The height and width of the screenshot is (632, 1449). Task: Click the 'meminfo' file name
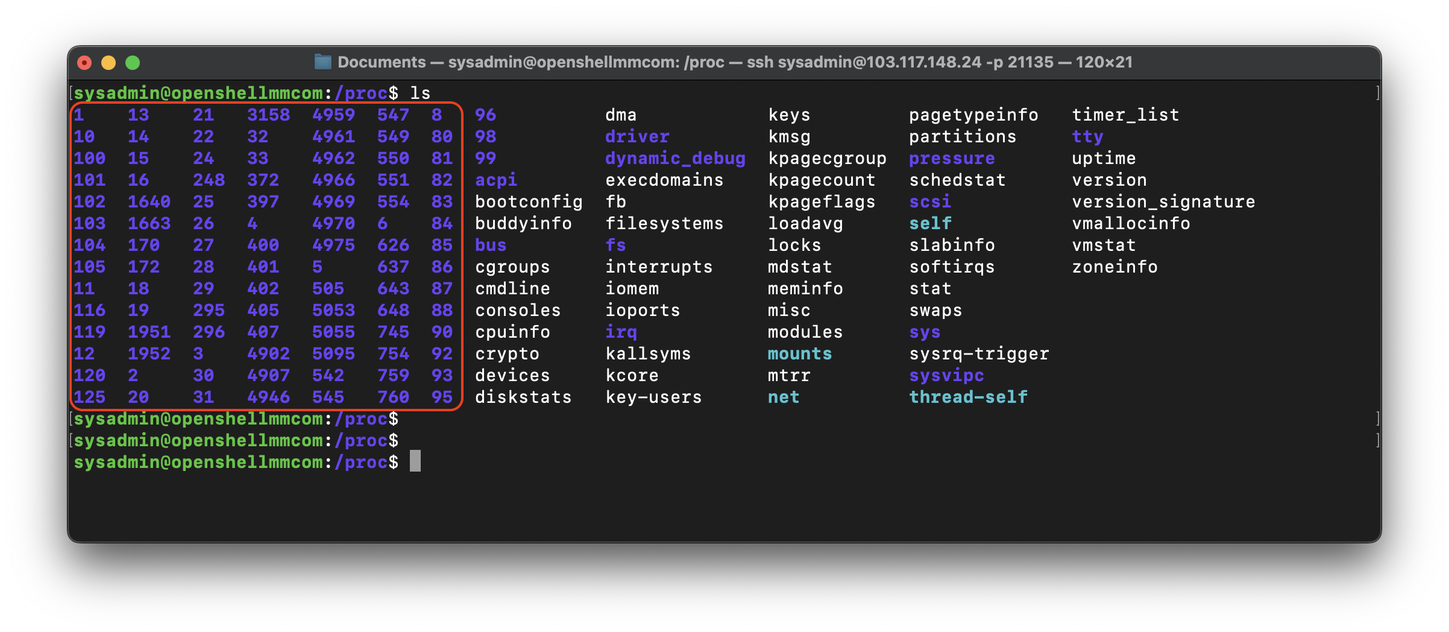pyautogui.click(x=805, y=288)
